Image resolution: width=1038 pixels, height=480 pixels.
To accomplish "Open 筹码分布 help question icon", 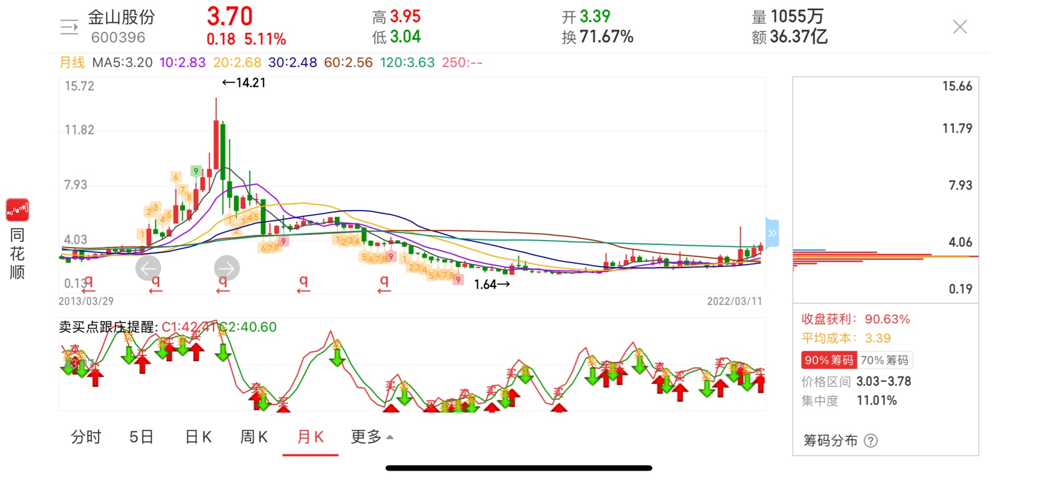I will point(871,441).
